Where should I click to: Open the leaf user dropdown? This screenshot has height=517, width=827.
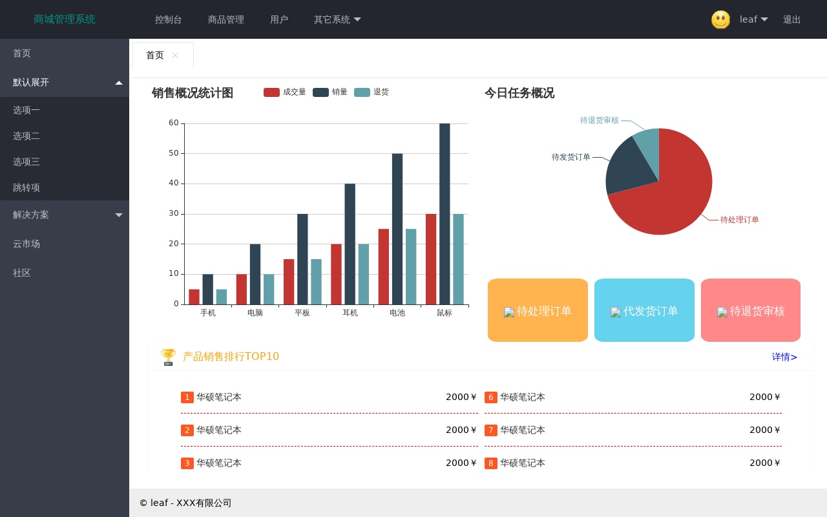point(754,19)
